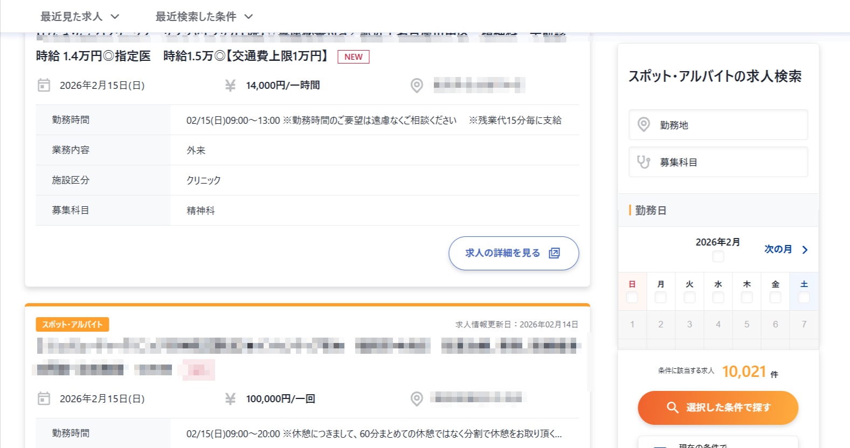The image size is (850, 448).
Task: Click calendar icon beside first job's date
Action: tap(44, 85)
